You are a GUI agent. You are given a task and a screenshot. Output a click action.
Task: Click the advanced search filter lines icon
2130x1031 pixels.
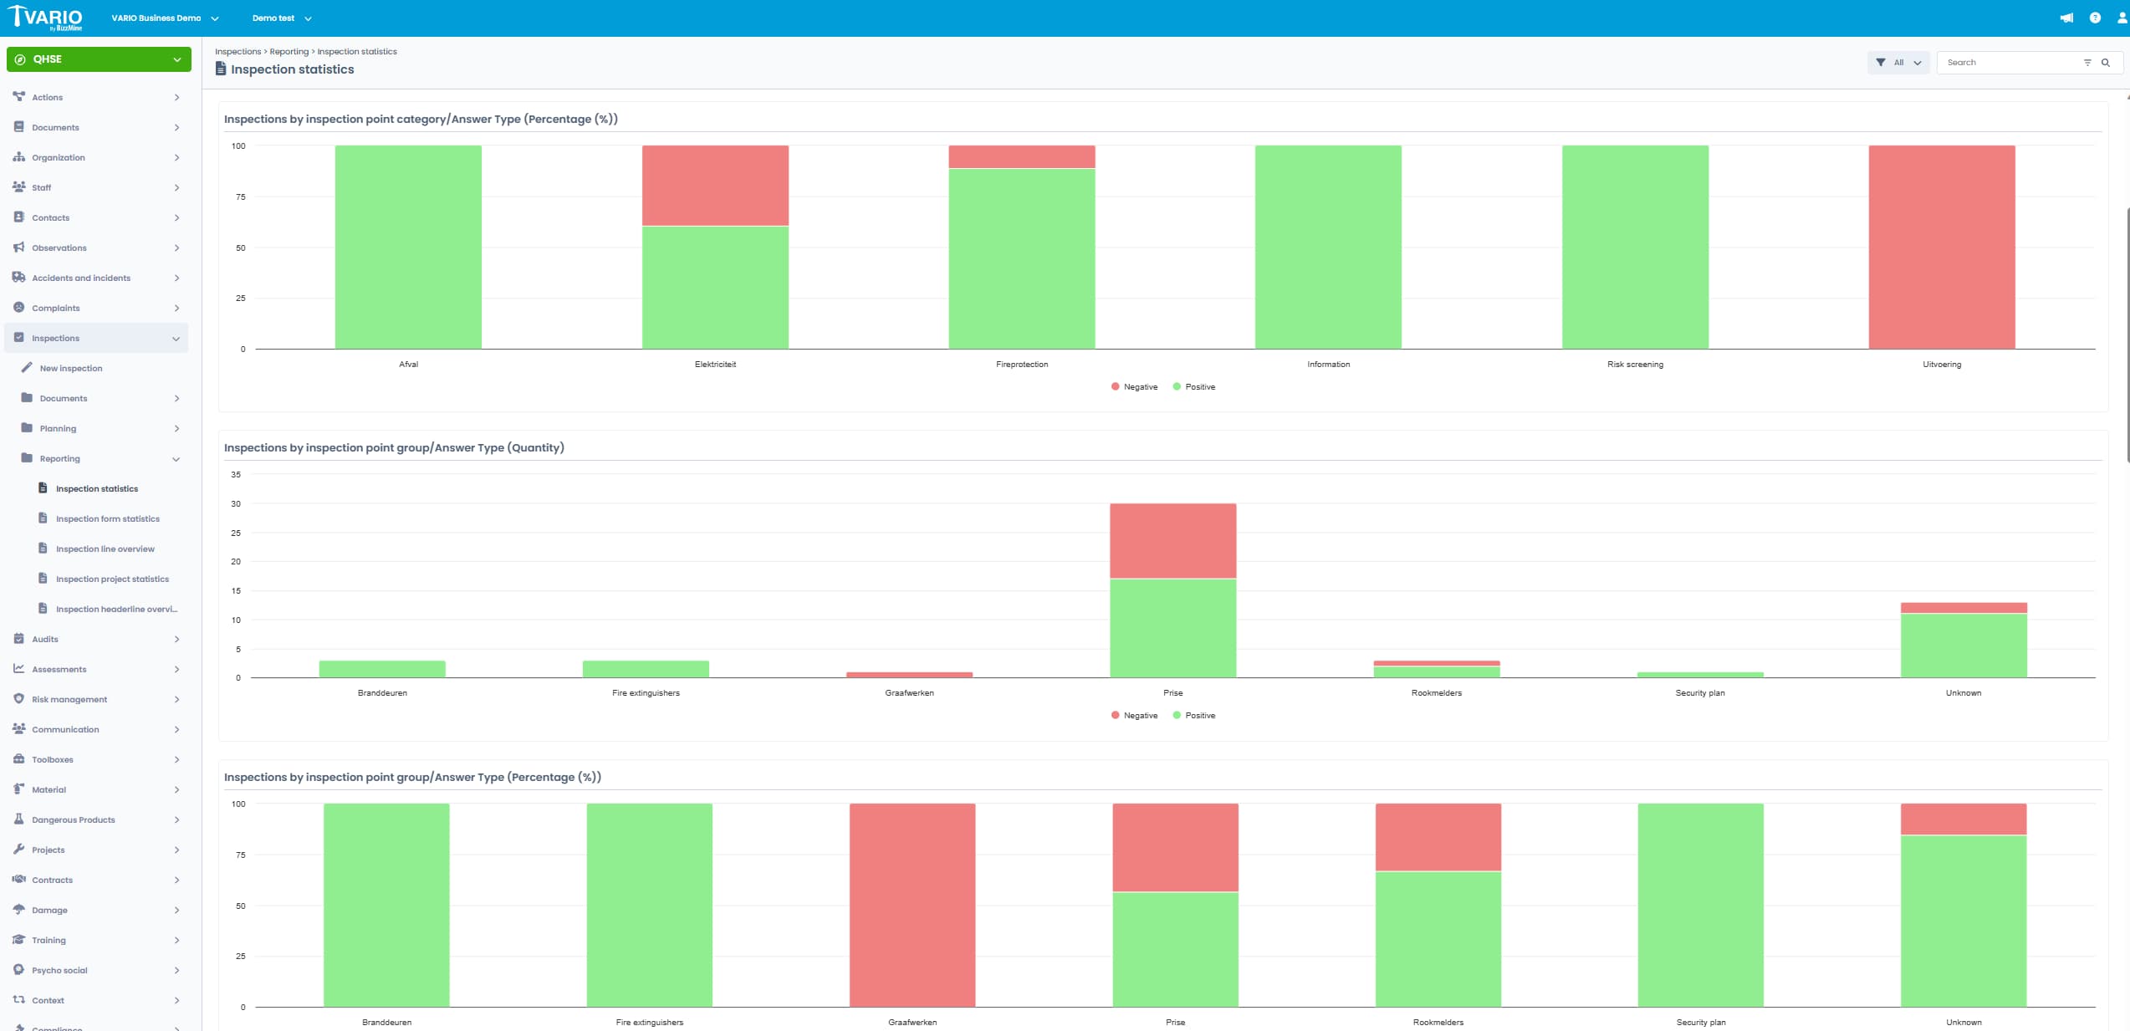(2087, 63)
